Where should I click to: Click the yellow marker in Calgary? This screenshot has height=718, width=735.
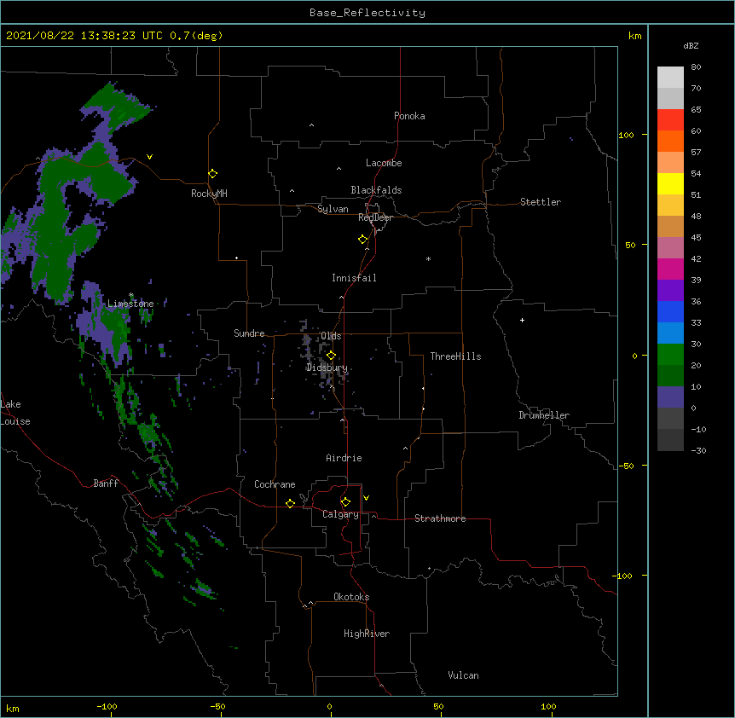(345, 502)
